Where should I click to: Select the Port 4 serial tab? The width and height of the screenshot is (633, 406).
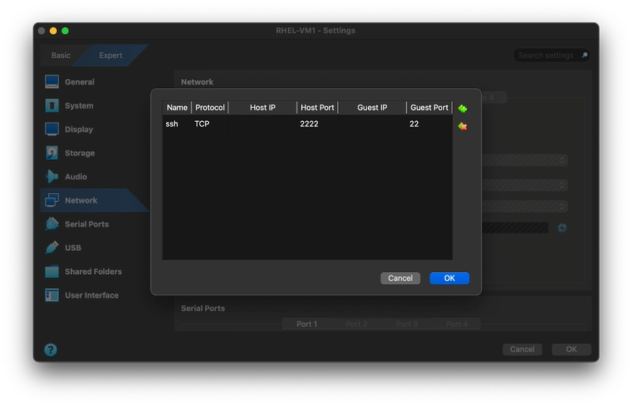pyautogui.click(x=457, y=324)
